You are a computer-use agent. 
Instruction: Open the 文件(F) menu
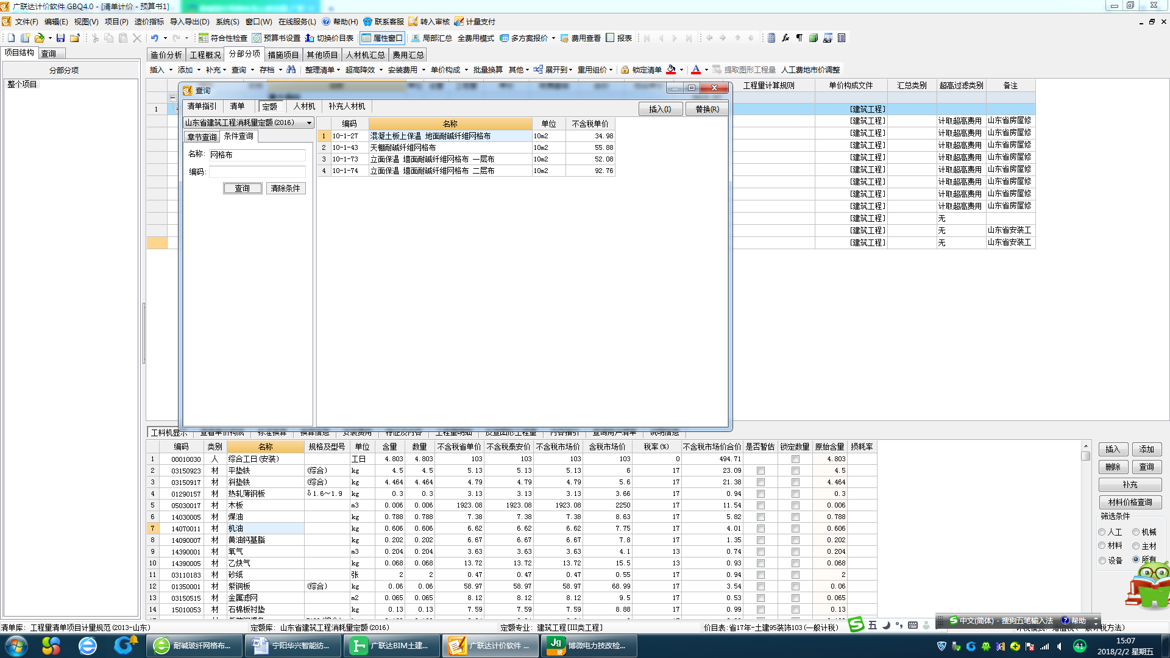(x=26, y=21)
